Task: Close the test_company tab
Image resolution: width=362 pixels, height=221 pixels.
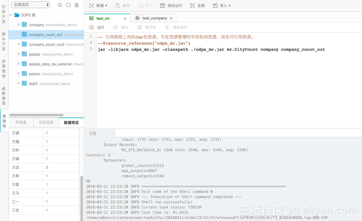Action: pos(171,18)
